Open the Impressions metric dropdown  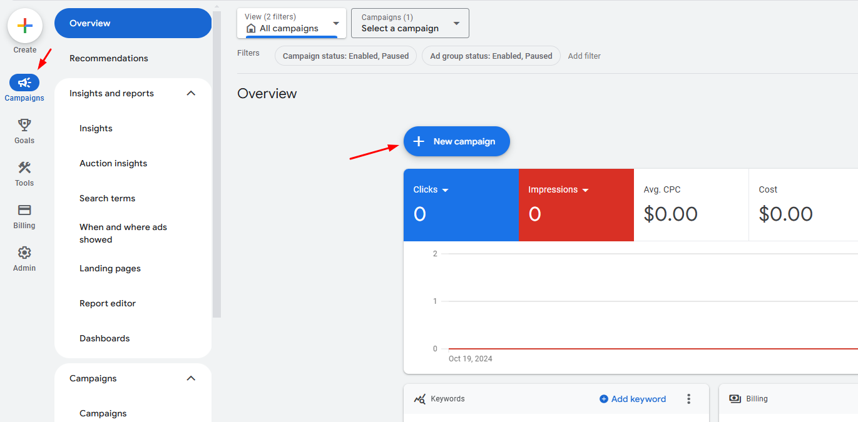(x=586, y=190)
